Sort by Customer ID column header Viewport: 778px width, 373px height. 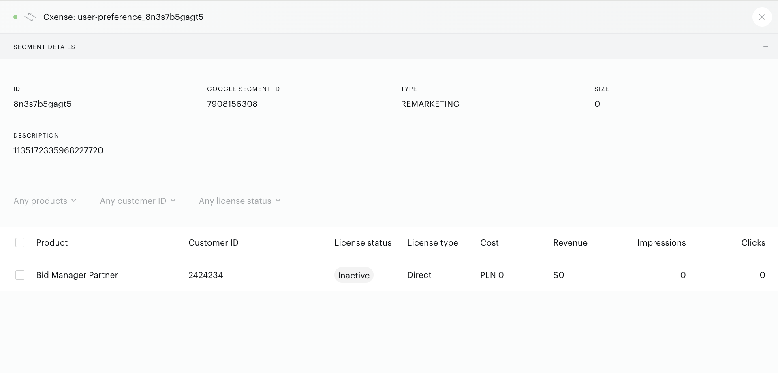click(214, 243)
